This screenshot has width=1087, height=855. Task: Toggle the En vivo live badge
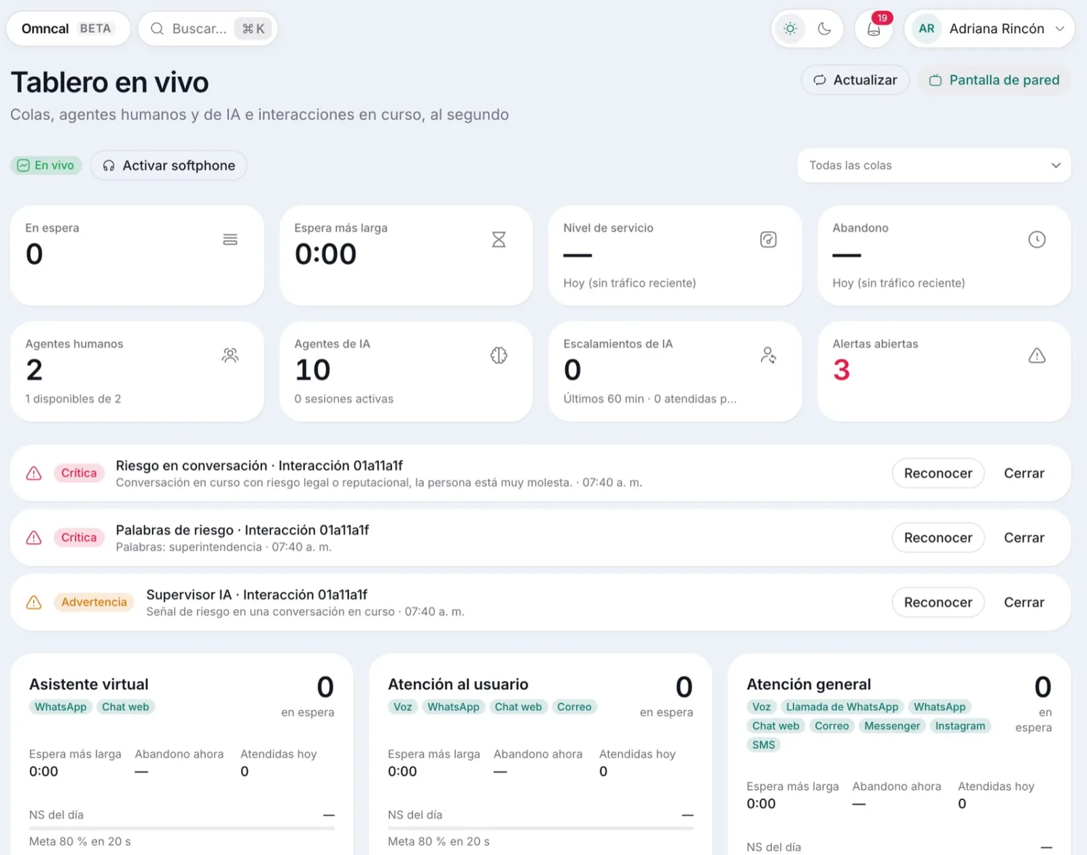46,165
